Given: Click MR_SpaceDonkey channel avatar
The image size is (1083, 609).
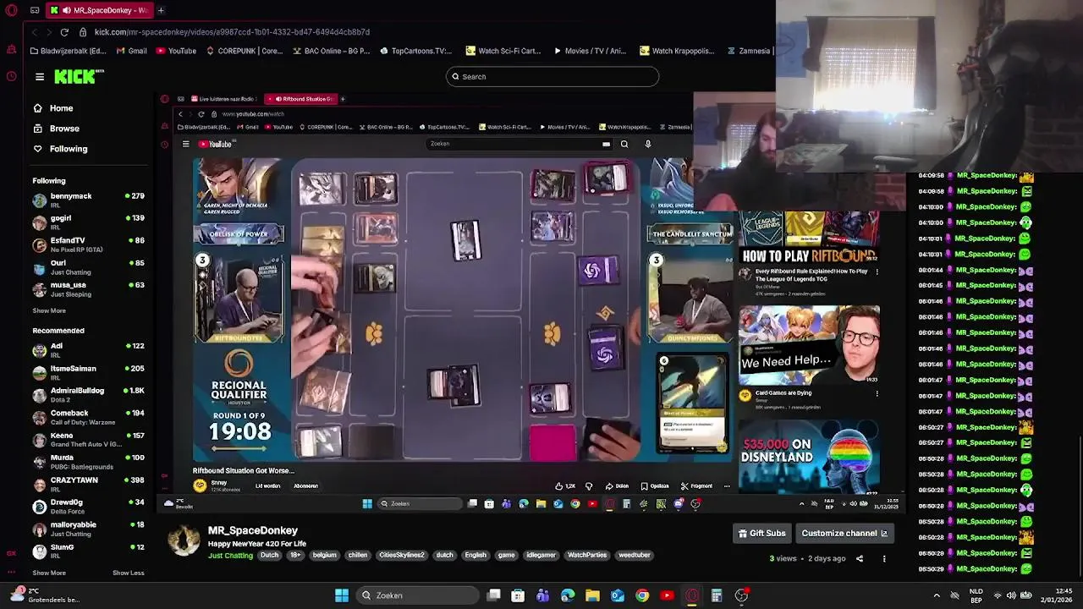Looking at the screenshot, I should (x=184, y=540).
